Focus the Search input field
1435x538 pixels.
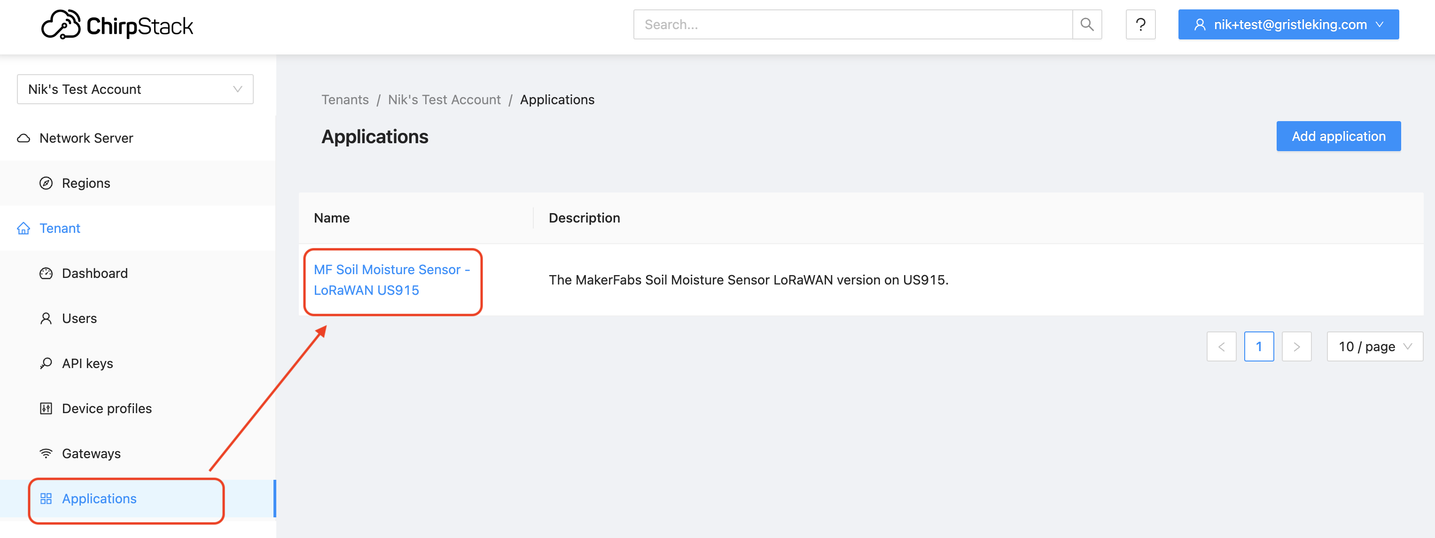[x=852, y=24]
